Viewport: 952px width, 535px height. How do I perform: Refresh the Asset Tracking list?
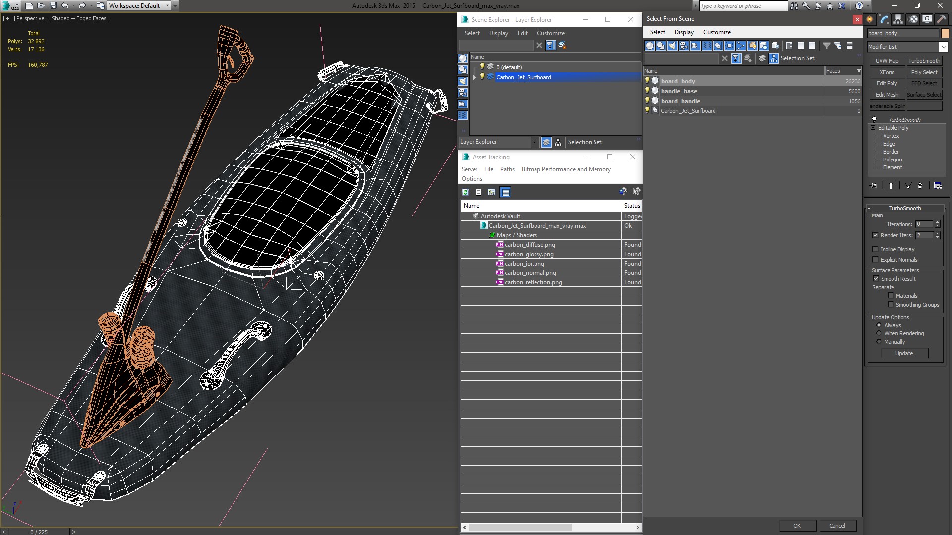[x=465, y=192]
